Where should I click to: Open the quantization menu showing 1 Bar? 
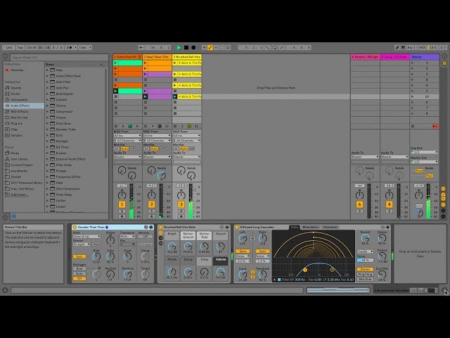coord(85,47)
